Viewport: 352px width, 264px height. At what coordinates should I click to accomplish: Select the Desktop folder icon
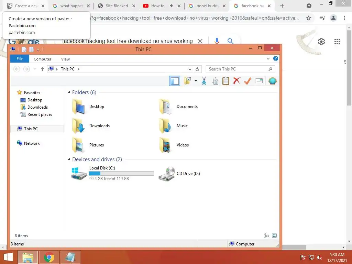click(x=79, y=107)
